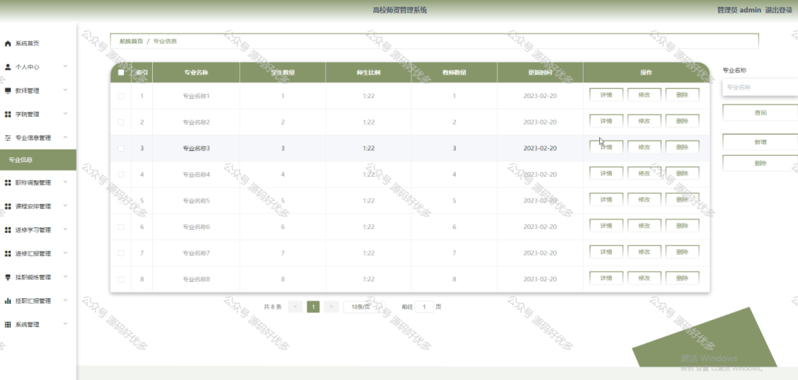
Task: Click 修改 for 专业名称6
Action: coord(644,226)
